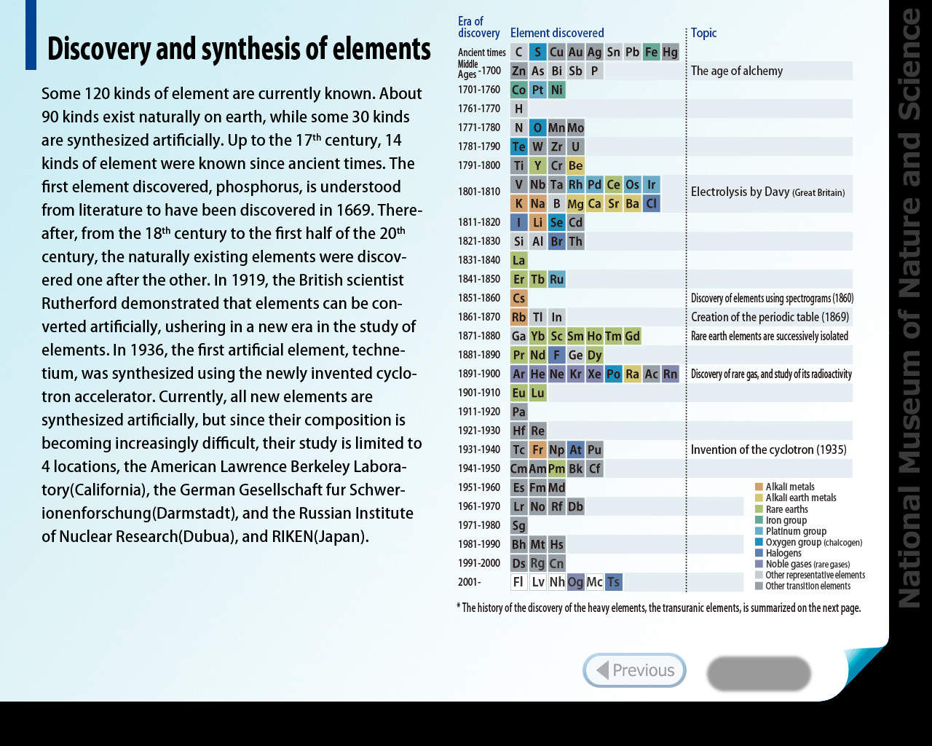The image size is (932, 746).
Task: Click the Fl element cell
Action: (518, 582)
